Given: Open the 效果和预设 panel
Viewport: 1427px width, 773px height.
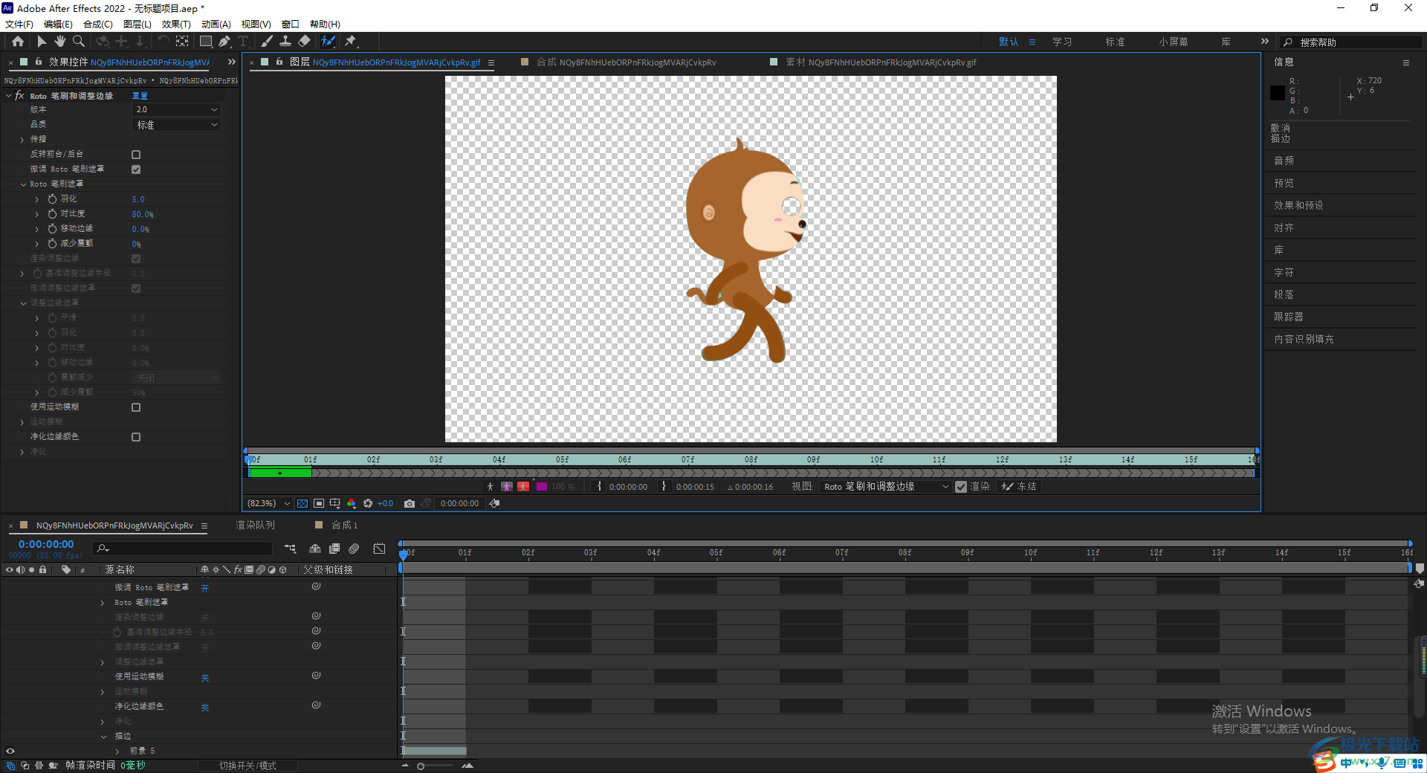Looking at the screenshot, I should point(1298,205).
